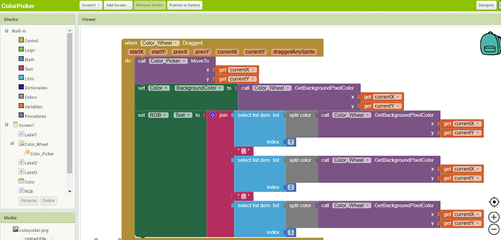Select the index number 1 block
This screenshot has width=501, height=240.
[291, 142]
